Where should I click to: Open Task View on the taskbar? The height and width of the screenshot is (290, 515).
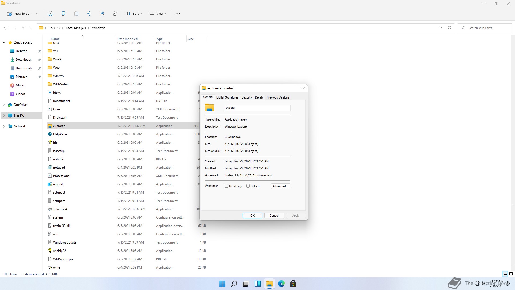tap(246, 284)
